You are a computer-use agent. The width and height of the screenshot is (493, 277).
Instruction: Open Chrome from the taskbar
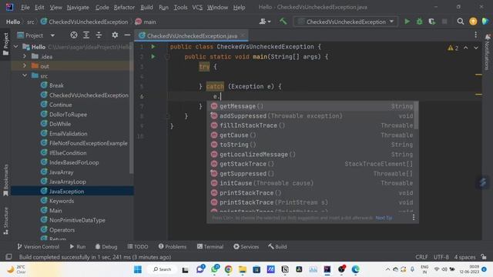click(228, 269)
